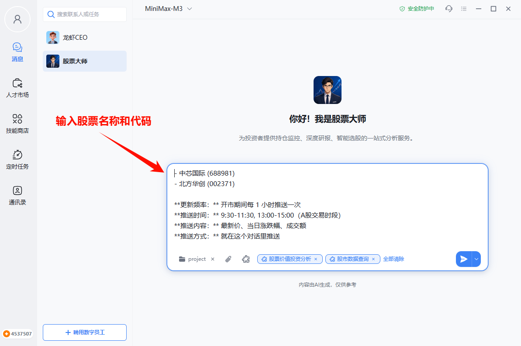Maximize the application window
521x346 pixels.
(493, 9)
